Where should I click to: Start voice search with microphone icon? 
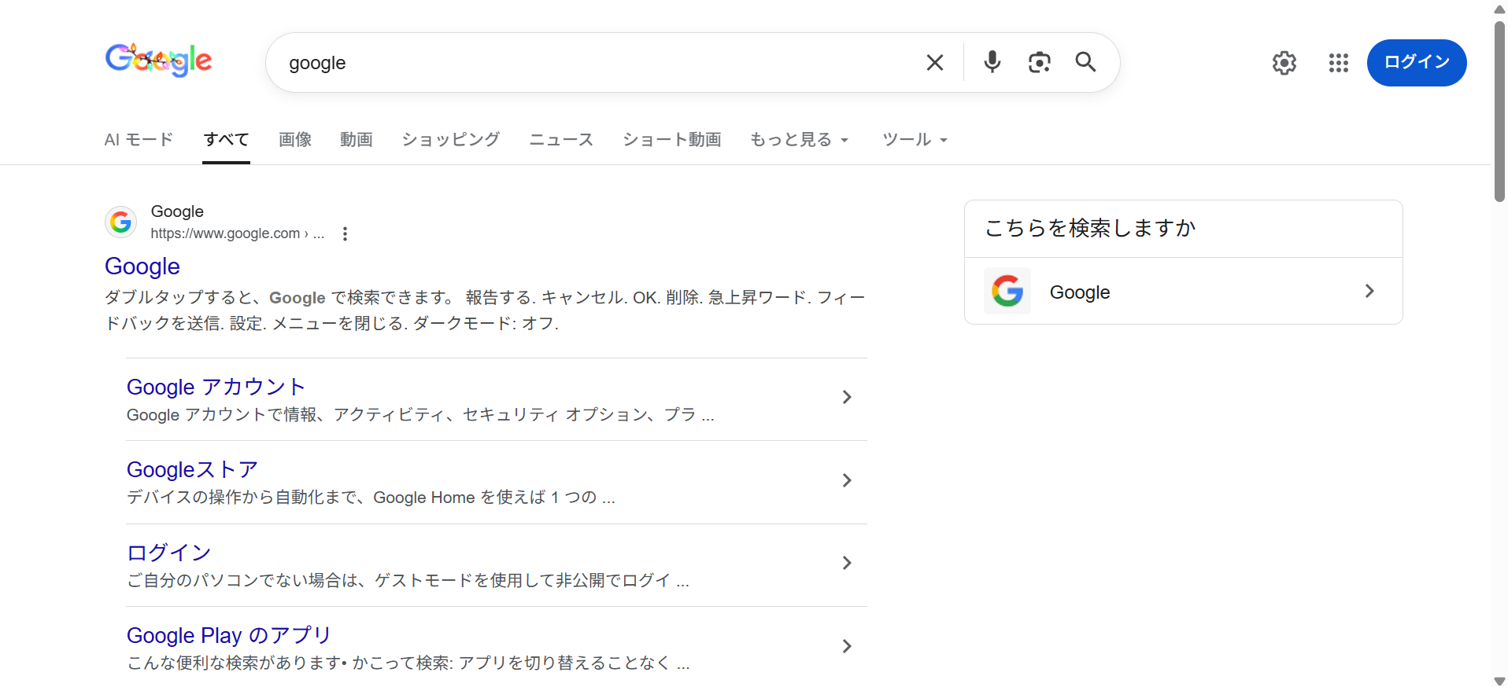click(x=992, y=62)
